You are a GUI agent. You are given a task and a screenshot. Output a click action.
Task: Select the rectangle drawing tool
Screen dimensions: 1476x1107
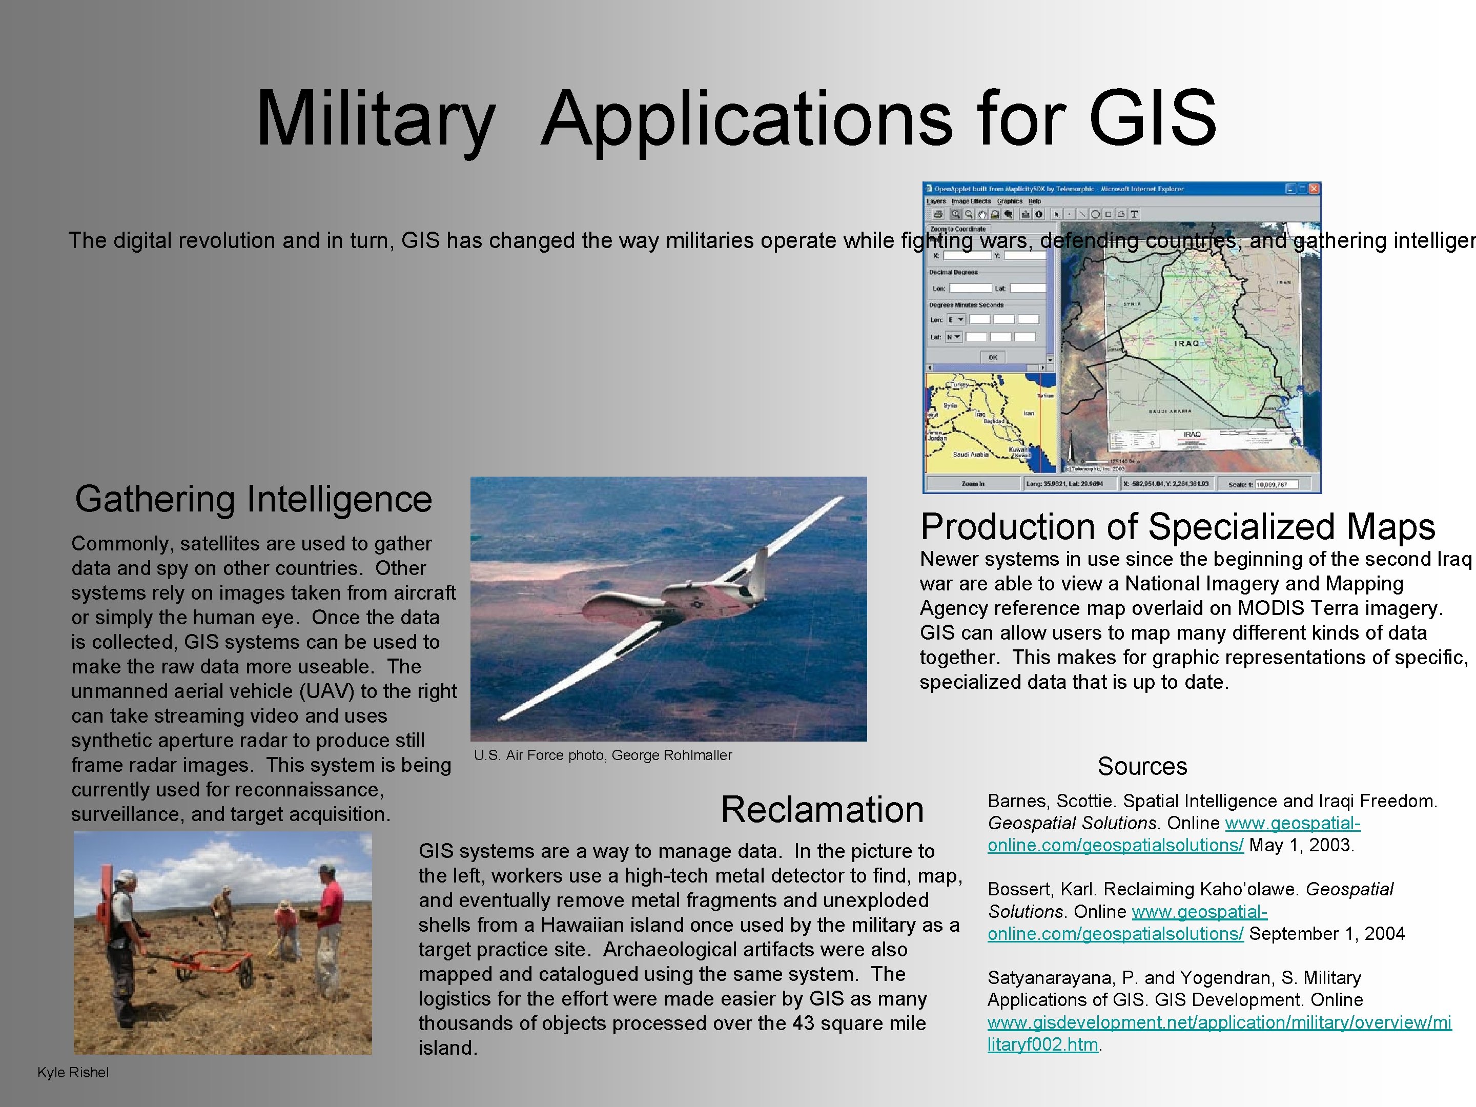pos(1109,215)
